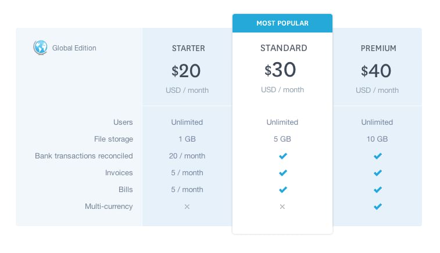This screenshot has width=440, height=253.
Task: Click Standard's bank transactions reconciled checkmark
Action: [x=282, y=156]
